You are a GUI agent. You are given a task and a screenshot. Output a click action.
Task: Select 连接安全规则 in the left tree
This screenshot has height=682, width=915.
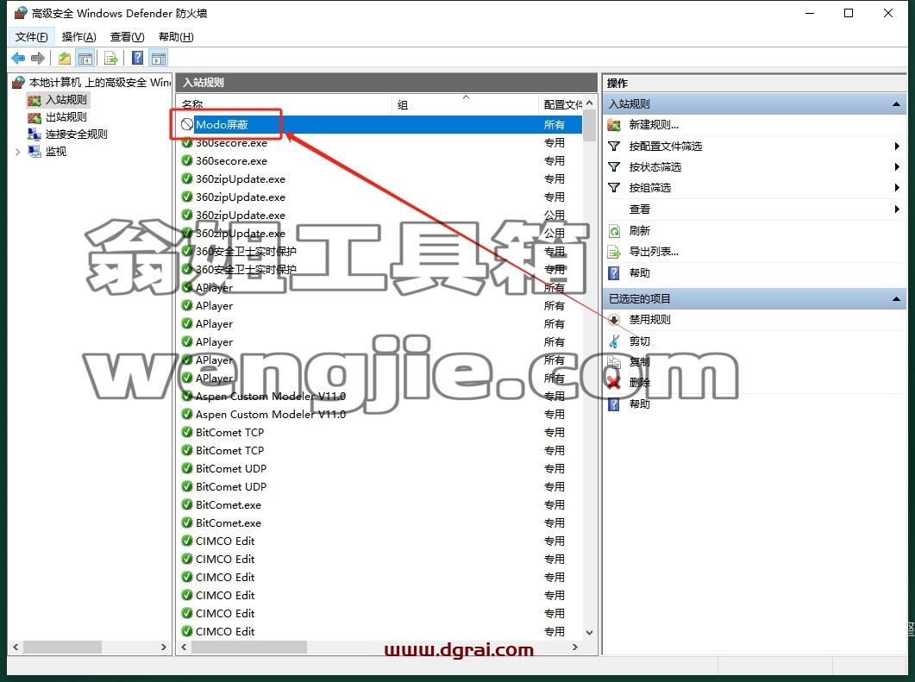77,135
